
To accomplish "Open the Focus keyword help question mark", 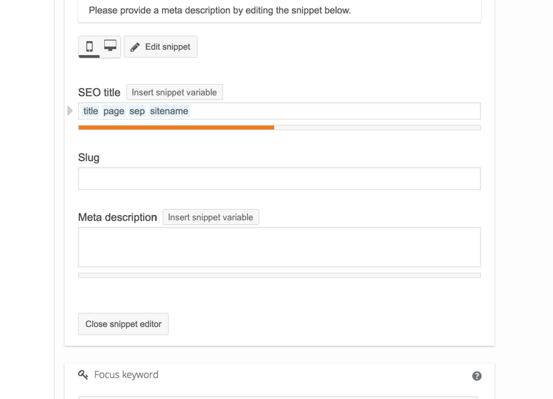I will 476,376.
